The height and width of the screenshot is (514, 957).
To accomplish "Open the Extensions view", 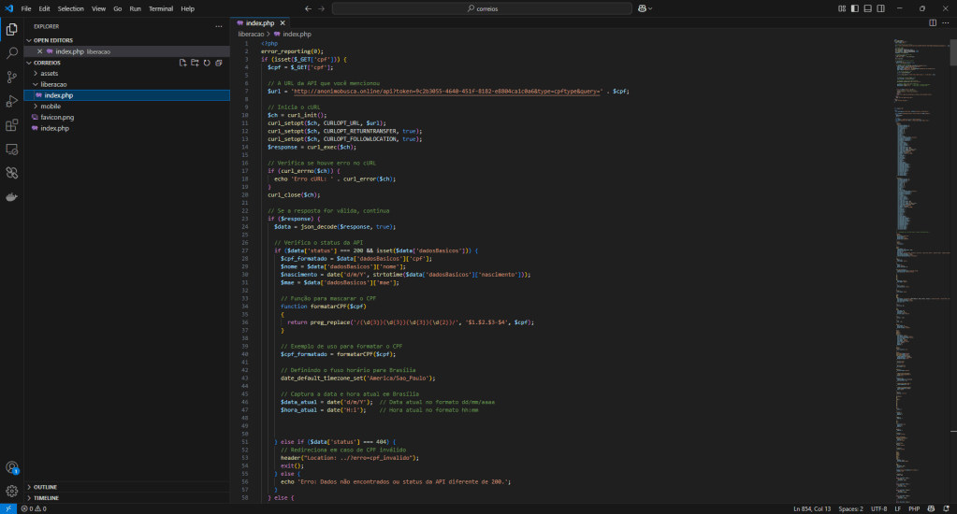I will (x=12, y=125).
